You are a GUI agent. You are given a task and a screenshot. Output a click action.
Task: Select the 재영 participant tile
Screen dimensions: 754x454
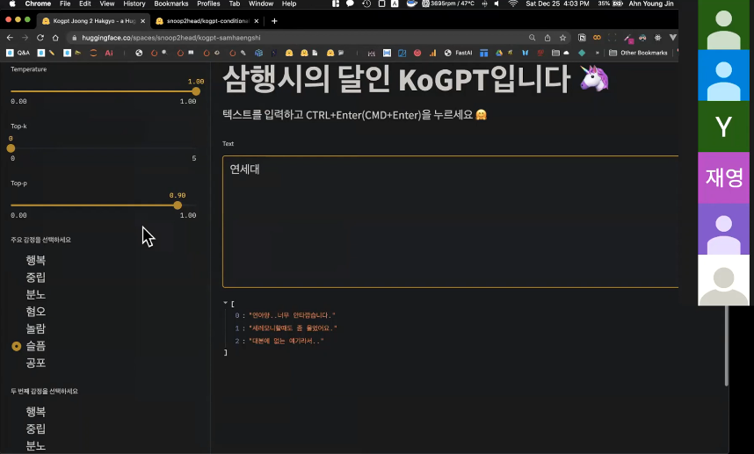click(723, 177)
